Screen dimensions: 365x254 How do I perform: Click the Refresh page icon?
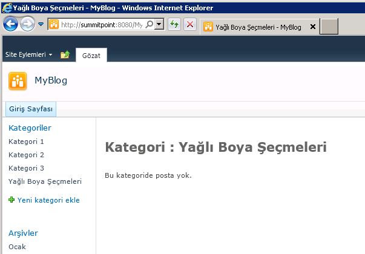coord(174,24)
